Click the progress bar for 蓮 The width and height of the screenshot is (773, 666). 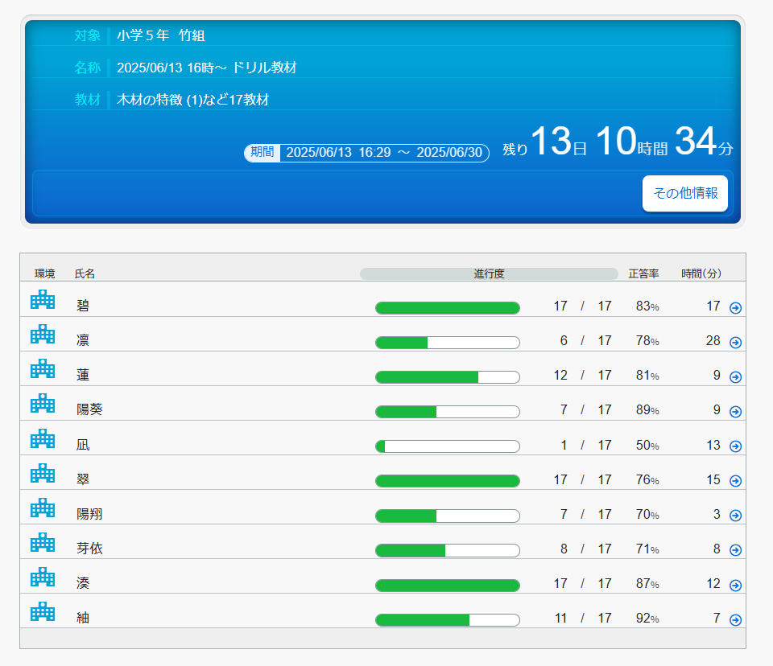click(x=447, y=377)
